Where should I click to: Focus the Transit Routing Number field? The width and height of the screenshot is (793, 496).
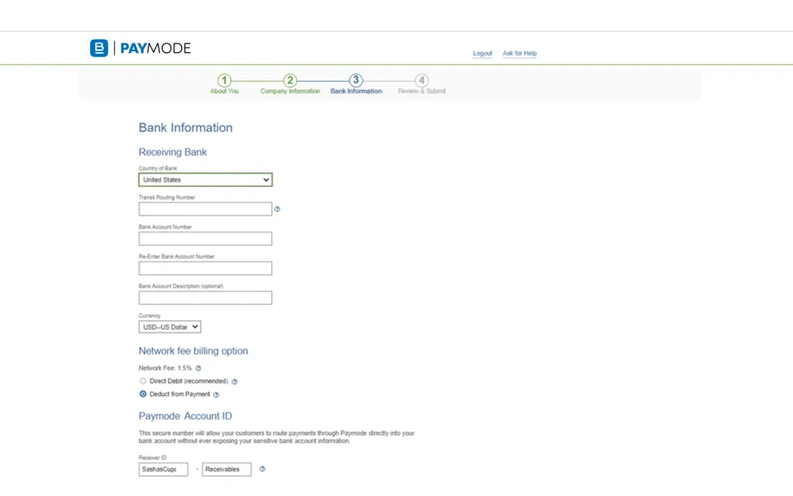click(x=205, y=209)
